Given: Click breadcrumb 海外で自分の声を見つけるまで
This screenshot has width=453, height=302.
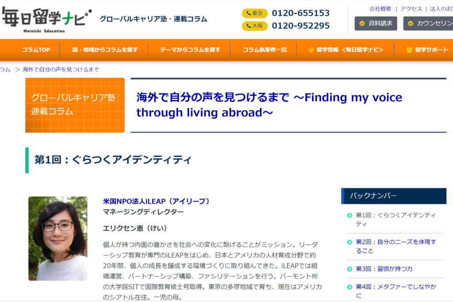Looking at the screenshot, I should [61, 69].
